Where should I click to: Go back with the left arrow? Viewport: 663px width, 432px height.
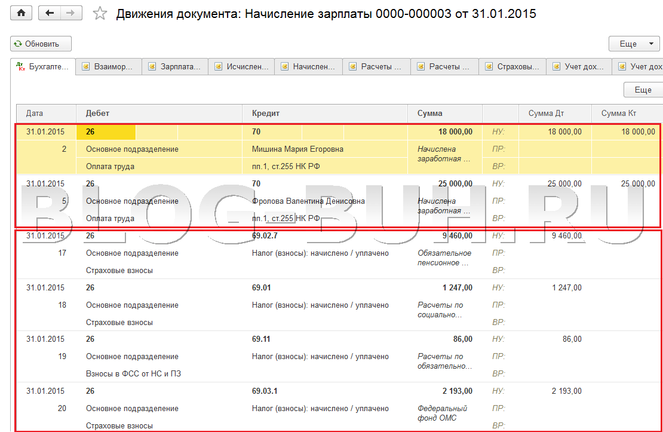(x=50, y=13)
